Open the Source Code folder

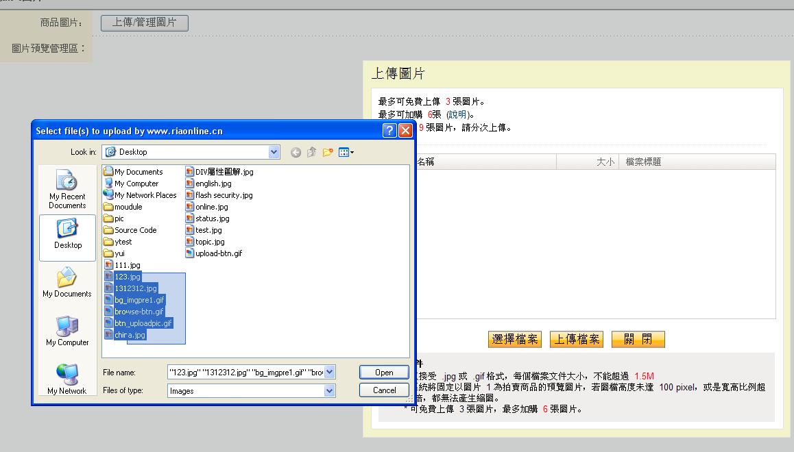coord(135,230)
